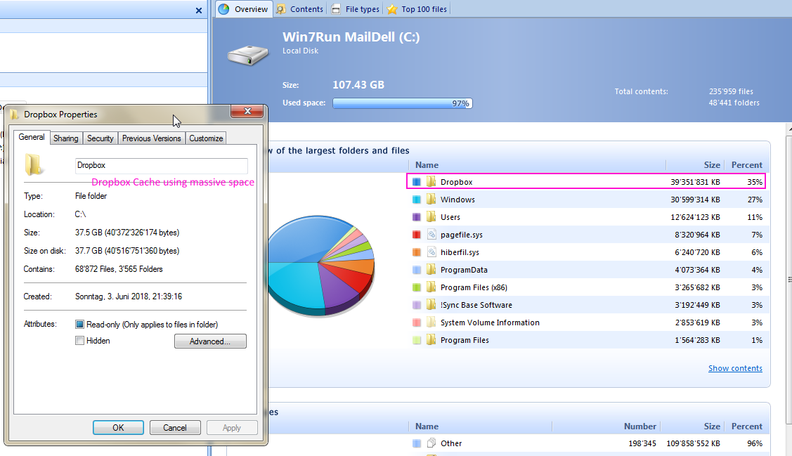Close the left side panel with the x
Image resolution: width=792 pixels, height=456 pixels.
pyautogui.click(x=198, y=10)
